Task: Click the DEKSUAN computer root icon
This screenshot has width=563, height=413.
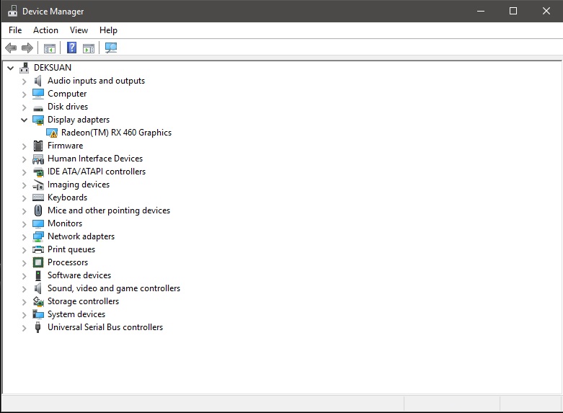Action: (x=24, y=68)
